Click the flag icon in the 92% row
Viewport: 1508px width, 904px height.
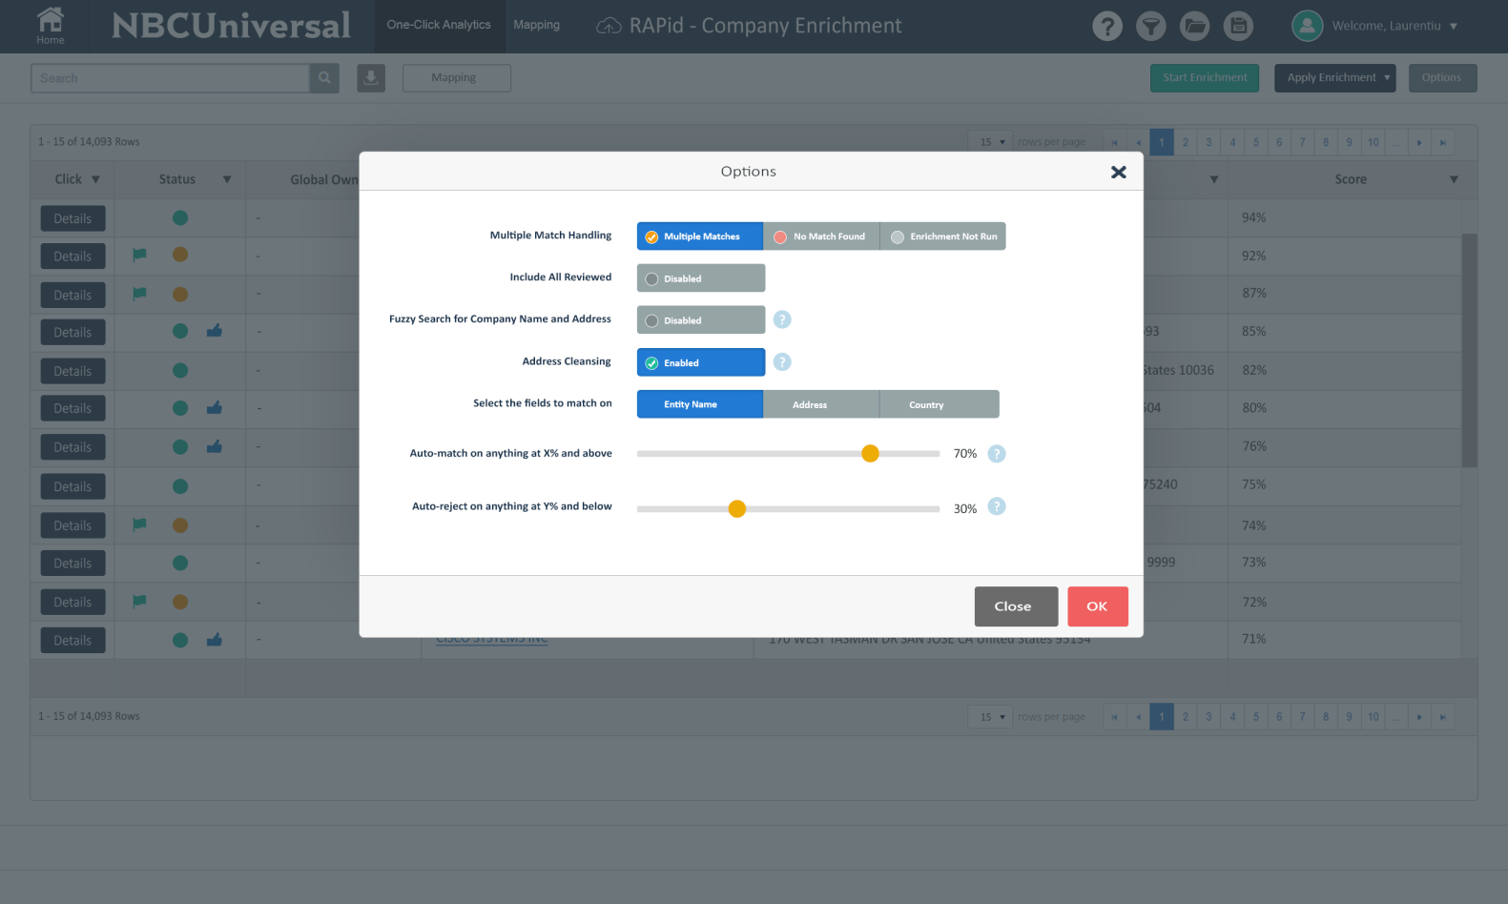(139, 255)
